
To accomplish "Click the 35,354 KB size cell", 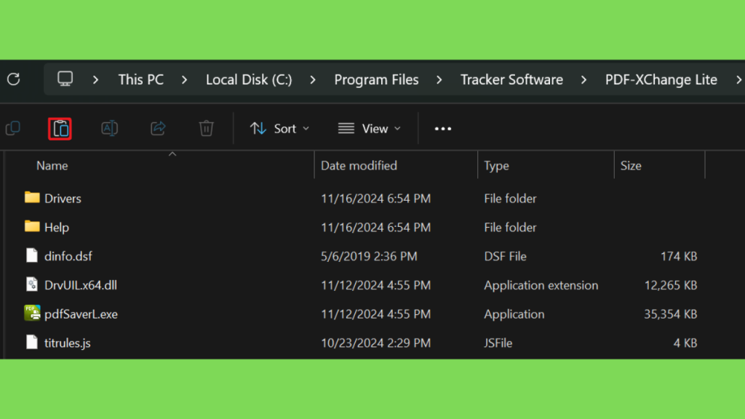I will 670,314.
